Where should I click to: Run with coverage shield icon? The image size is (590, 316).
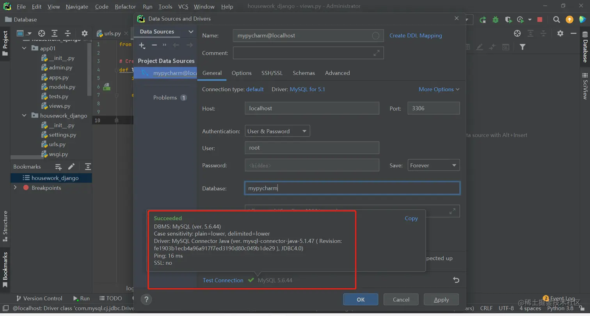508,20
